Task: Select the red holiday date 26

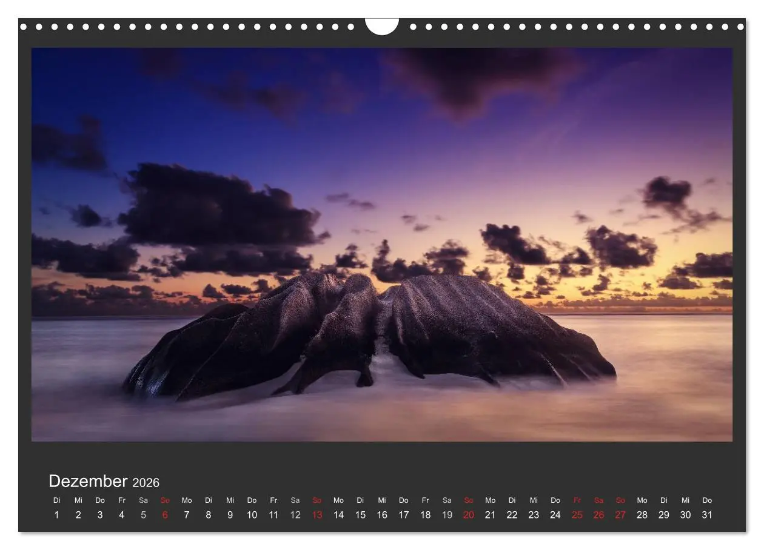Action: pyautogui.click(x=598, y=515)
